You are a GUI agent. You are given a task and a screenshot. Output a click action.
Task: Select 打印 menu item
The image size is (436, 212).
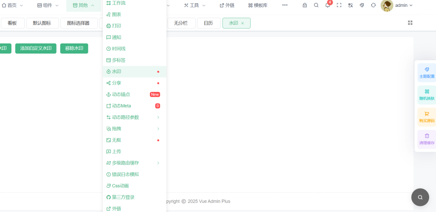134,26
